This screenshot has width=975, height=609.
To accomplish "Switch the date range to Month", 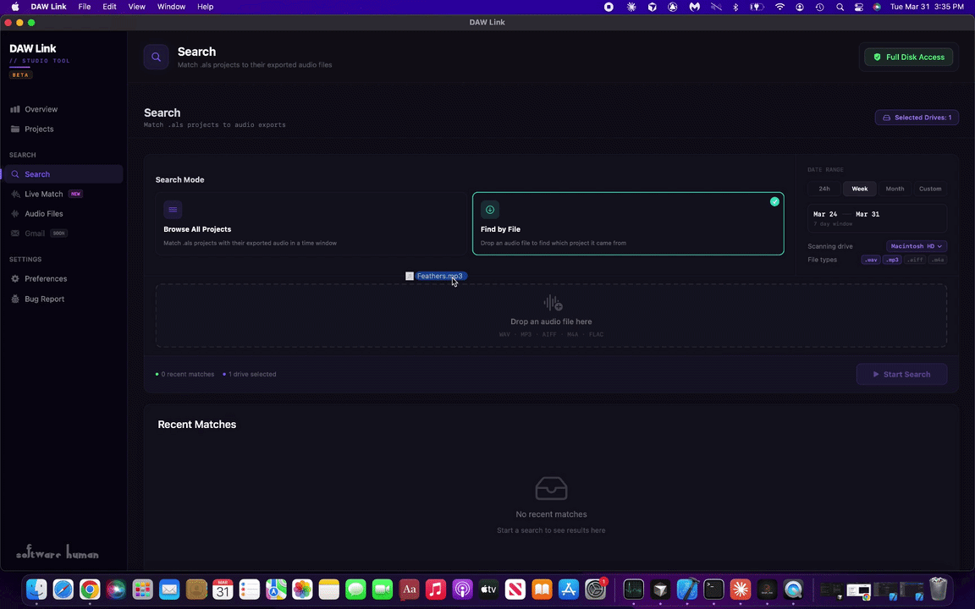I will [895, 189].
